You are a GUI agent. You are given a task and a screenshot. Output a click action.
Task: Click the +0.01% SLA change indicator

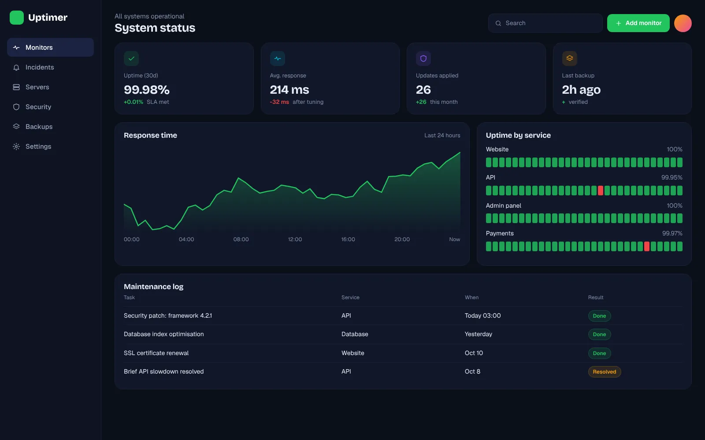pyautogui.click(x=134, y=102)
